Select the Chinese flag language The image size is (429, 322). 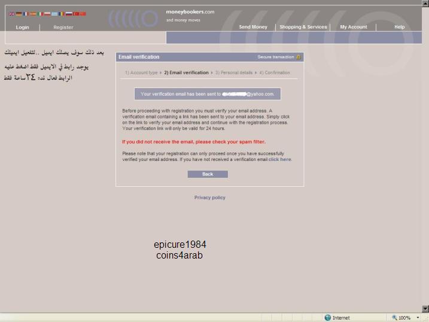tap(83, 14)
